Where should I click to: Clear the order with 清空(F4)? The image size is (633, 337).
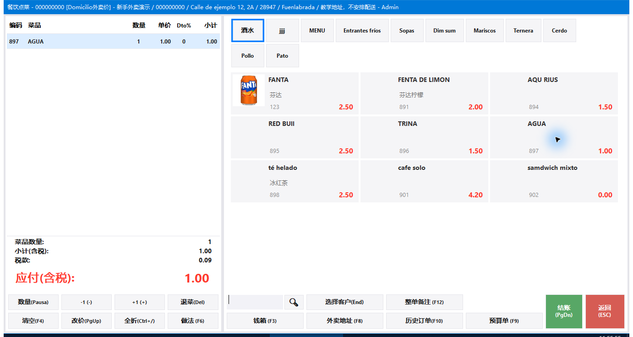click(x=33, y=321)
